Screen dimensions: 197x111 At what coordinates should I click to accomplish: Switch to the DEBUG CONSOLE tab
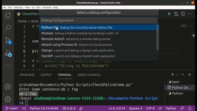pos(89,75)
